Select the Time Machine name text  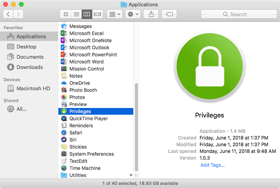click(85, 168)
